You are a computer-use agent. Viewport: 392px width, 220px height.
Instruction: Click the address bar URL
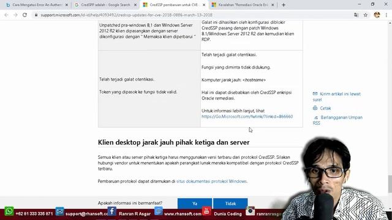(127, 15)
